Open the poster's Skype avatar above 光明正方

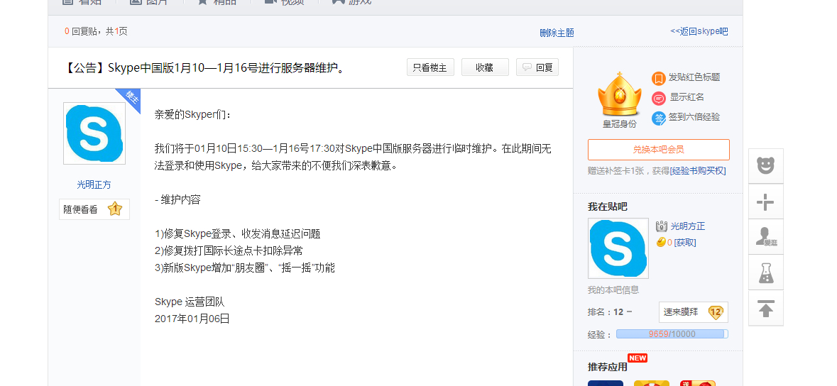[94, 133]
